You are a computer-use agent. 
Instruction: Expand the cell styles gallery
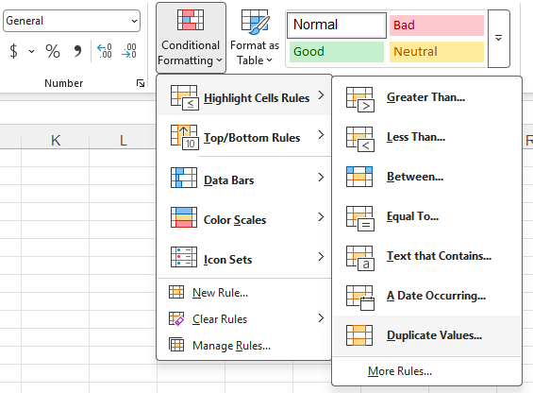coord(499,39)
